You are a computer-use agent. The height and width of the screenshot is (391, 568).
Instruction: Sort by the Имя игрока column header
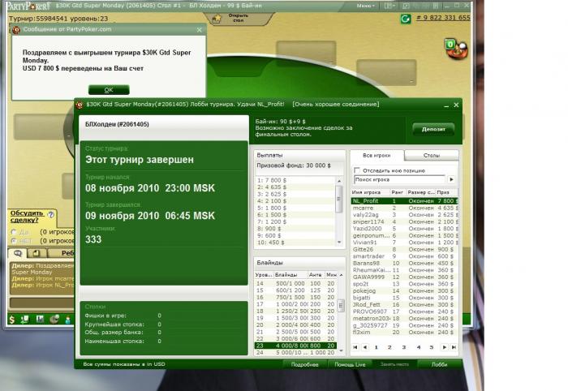(370, 192)
